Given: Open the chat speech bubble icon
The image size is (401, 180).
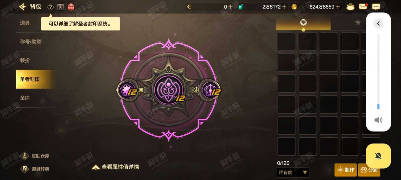Looking at the screenshot, I should coord(376,7).
